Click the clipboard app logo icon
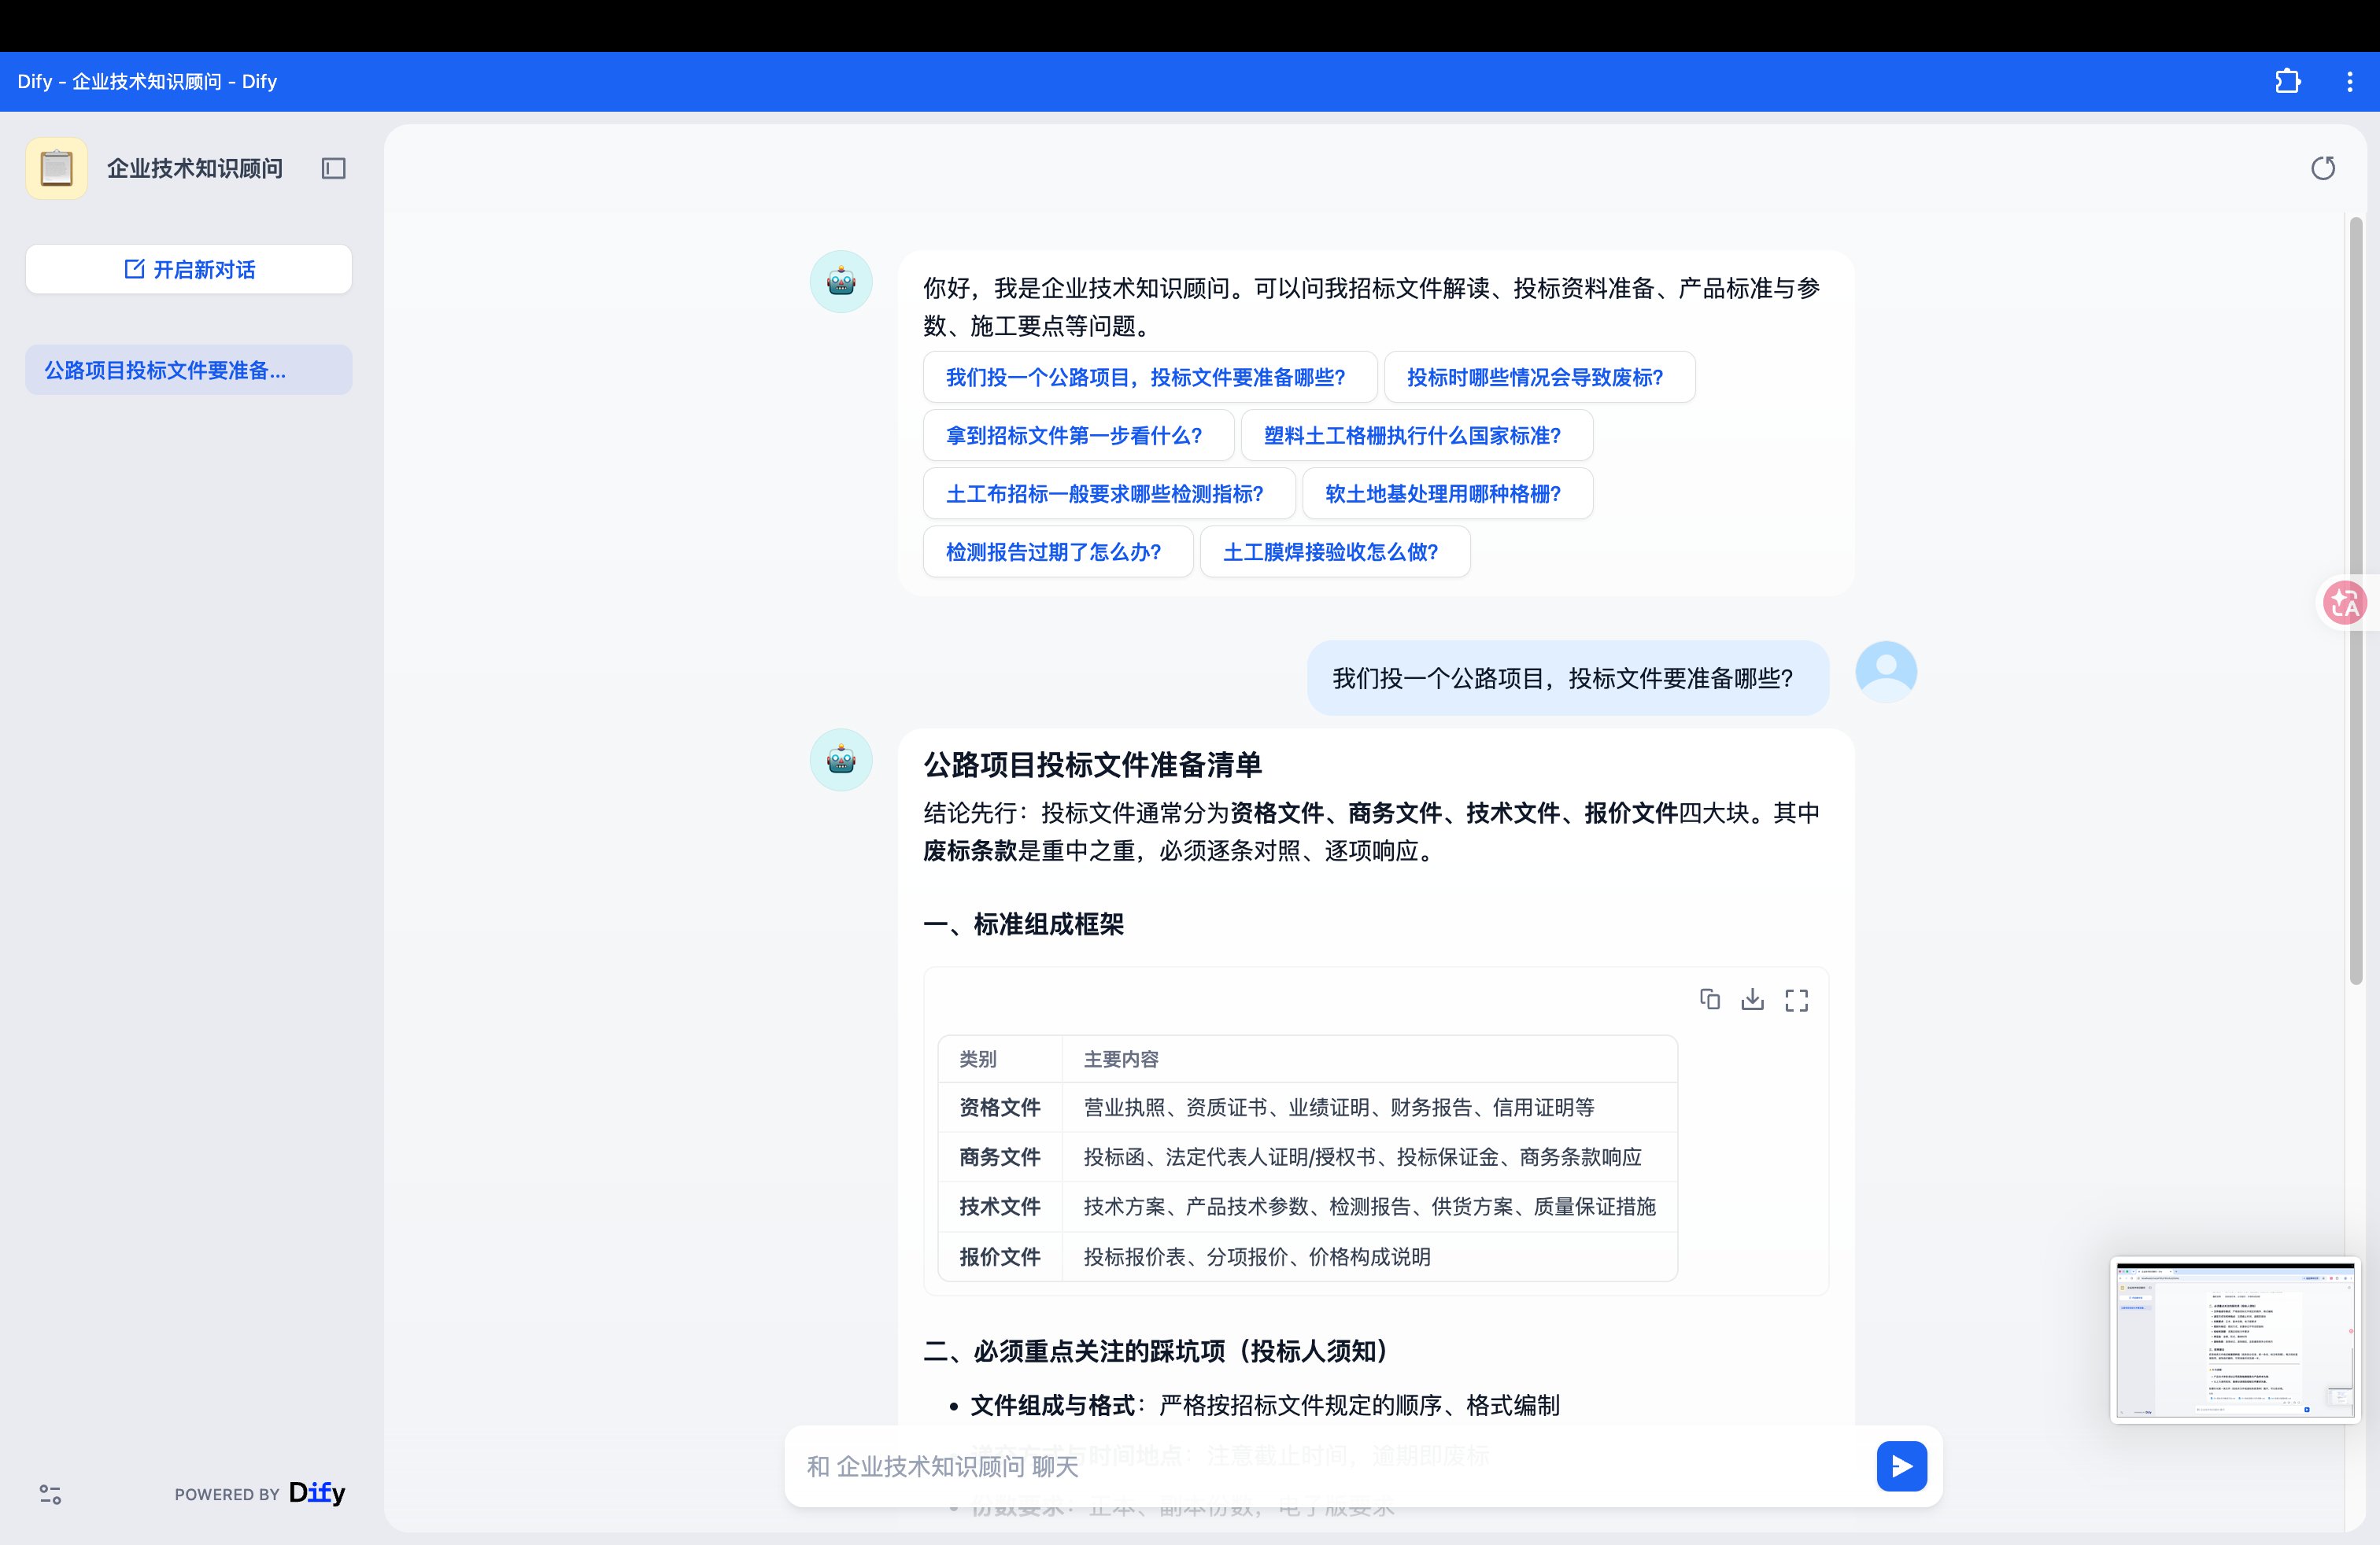Screen dimensions: 2380x1545 pyautogui.click(x=56, y=168)
